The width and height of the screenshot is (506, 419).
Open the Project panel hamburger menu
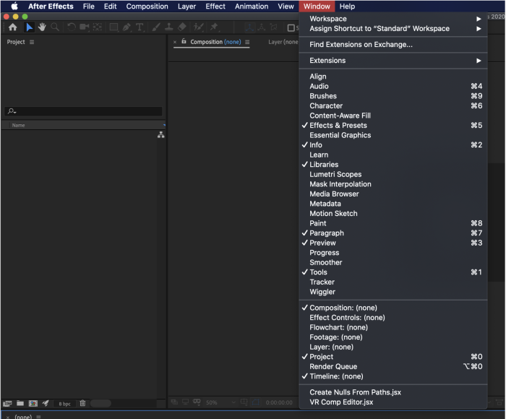(x=32, y=42)
